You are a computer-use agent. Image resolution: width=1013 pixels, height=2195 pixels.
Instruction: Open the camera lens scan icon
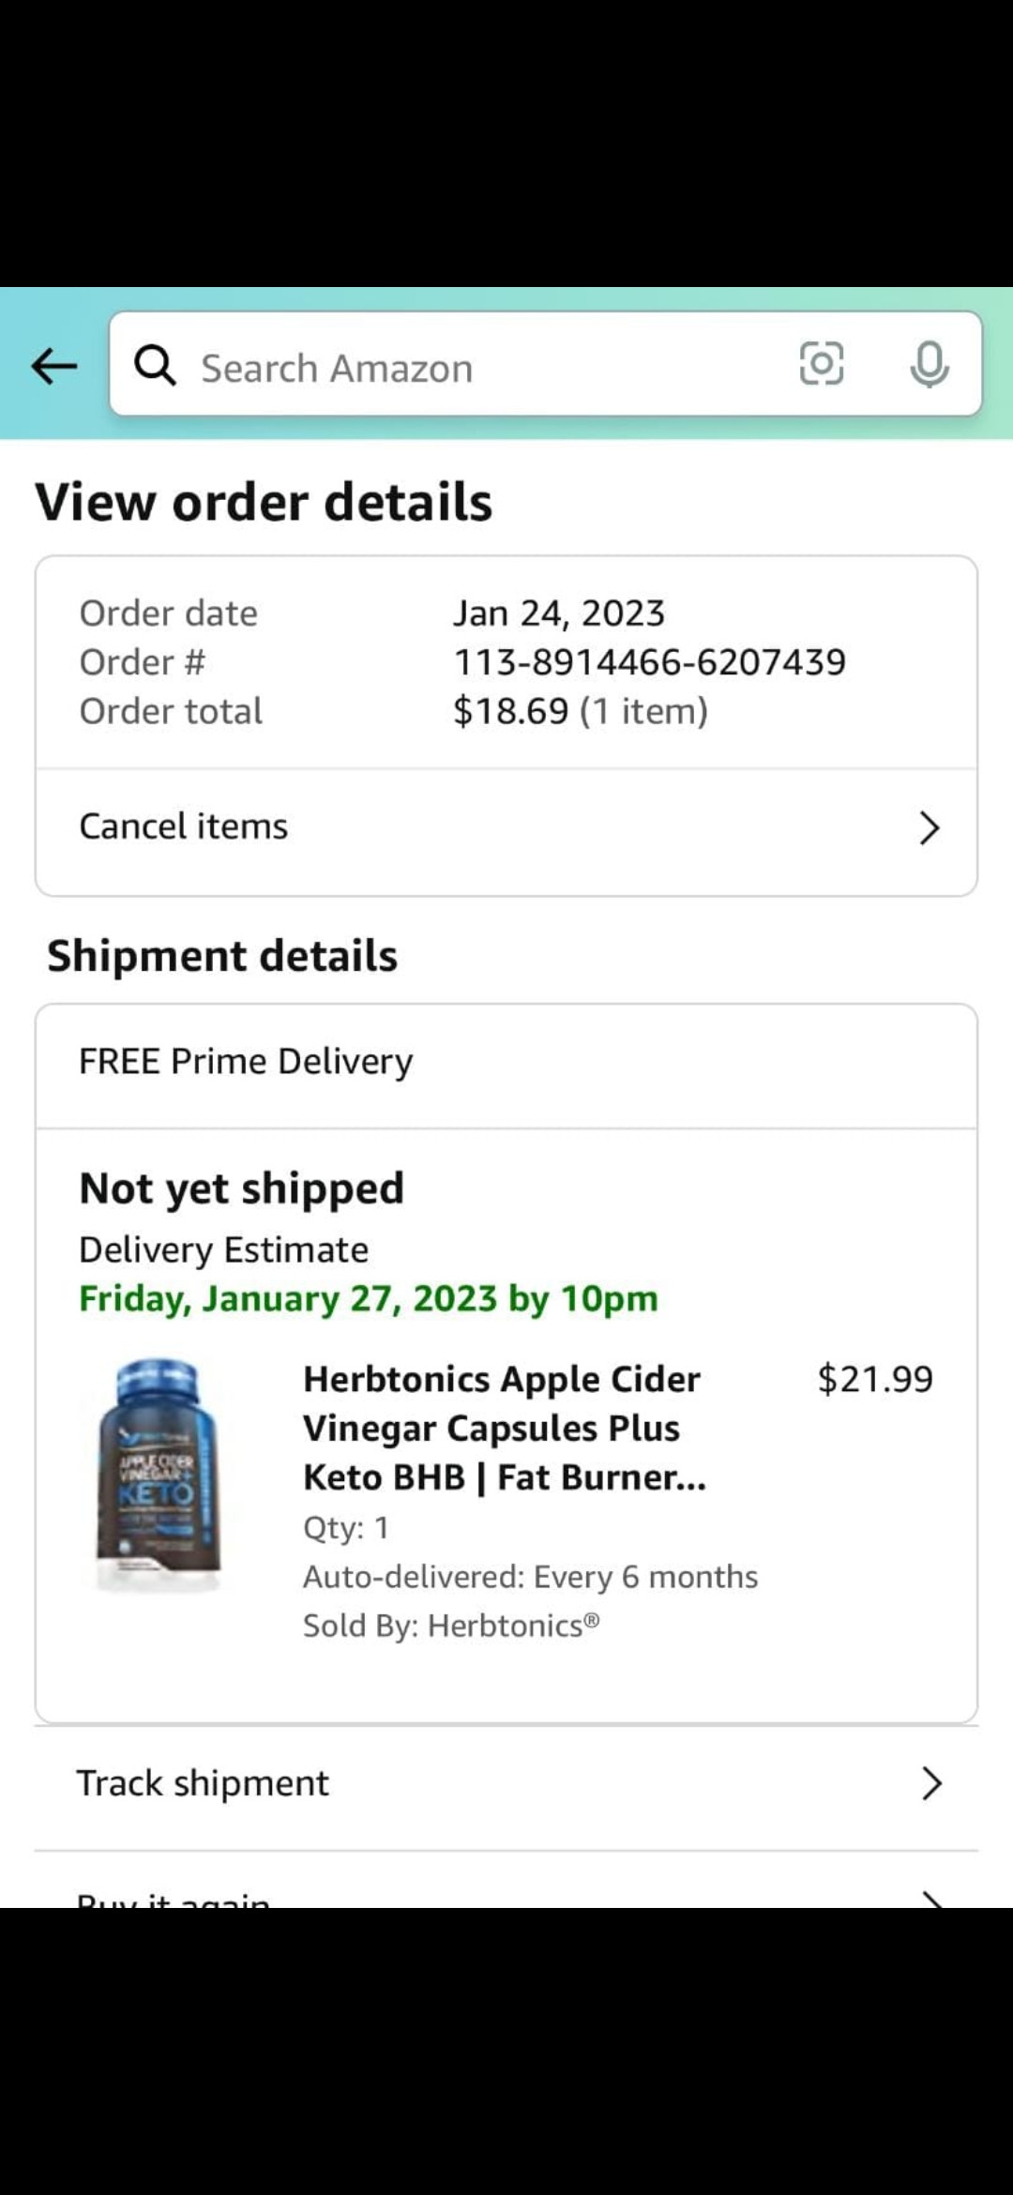(821, 364)
